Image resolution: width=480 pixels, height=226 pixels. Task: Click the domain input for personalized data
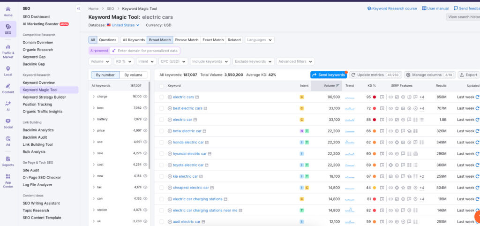pos(145,51)
